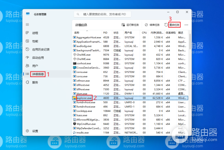The height and width of the screenshot is (150, 224).
Task: Select the MpDefenderCoreS... process
Action: 130,128
